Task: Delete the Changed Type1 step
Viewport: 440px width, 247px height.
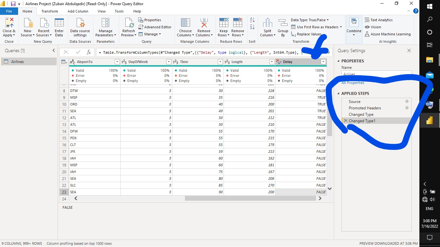Action: pyautogui.click(x=346, y=121)
